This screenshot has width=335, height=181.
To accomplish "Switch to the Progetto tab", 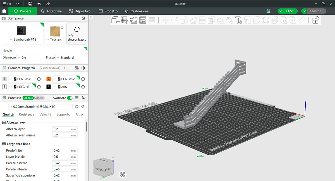I will coord(108,11).
